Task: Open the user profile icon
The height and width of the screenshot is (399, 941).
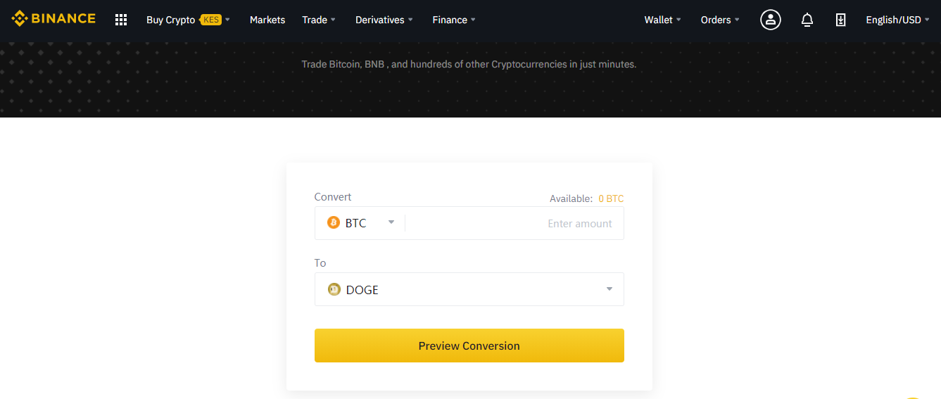Action: pos(771,20)
